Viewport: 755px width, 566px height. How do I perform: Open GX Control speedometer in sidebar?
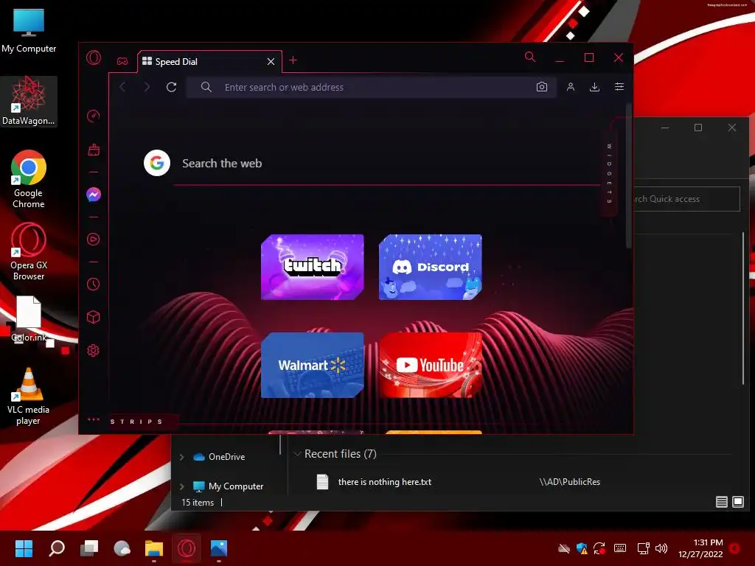[94, 116]
